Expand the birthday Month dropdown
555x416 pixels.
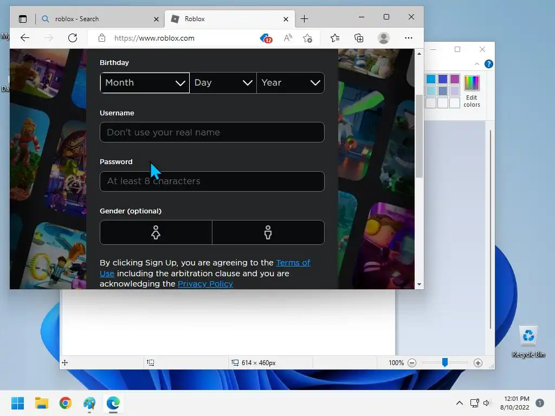[x=145, y=83]
